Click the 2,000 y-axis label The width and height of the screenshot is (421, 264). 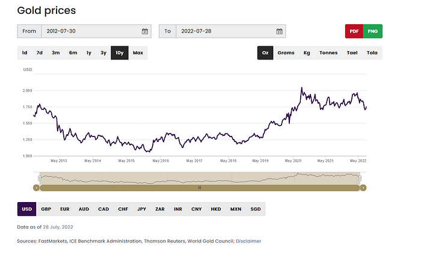28,91
